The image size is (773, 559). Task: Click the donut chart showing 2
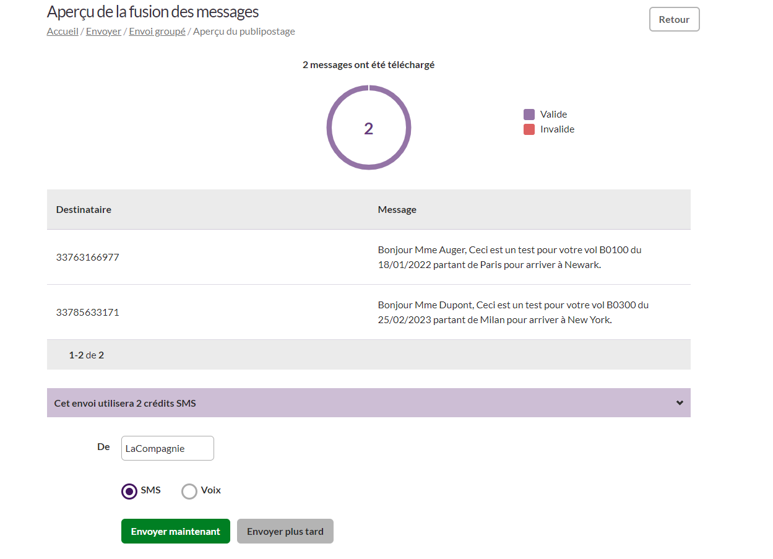pos(368,128)
